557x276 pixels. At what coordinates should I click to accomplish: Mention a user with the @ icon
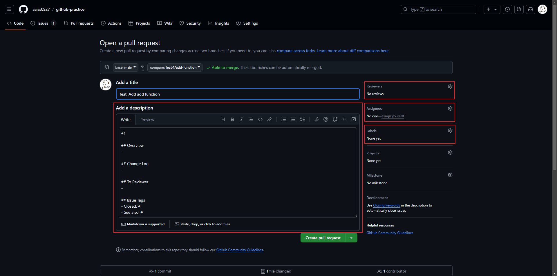(326, 119)
